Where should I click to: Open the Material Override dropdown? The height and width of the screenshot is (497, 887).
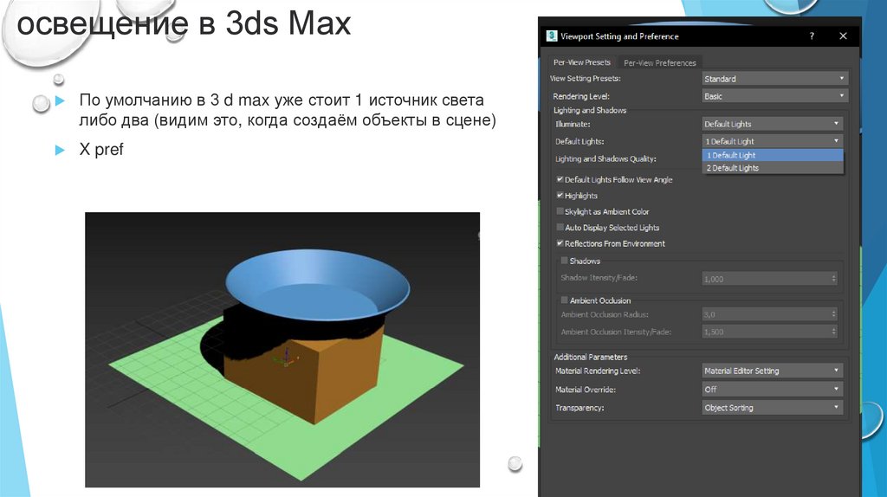pos(772,389)
